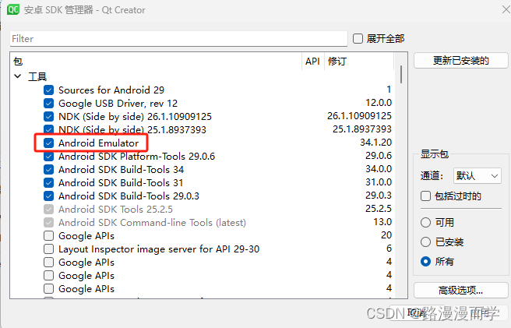The image size is (511, 328).
Task: Click revision value 13.0
Action: click(x=382, y=222)
